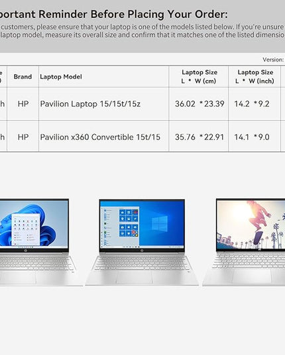Click HP brand in first row
This screenshot has width=285, height=355.
23,104
